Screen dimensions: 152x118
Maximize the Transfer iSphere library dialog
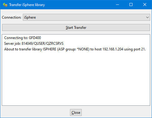pyautogui.click(x=131, y=5)
